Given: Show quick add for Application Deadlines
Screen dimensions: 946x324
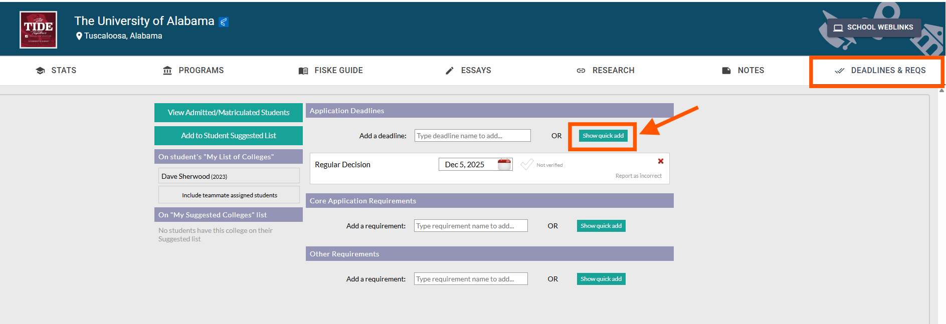Looking at the screenshot, I should pos(603,136).
